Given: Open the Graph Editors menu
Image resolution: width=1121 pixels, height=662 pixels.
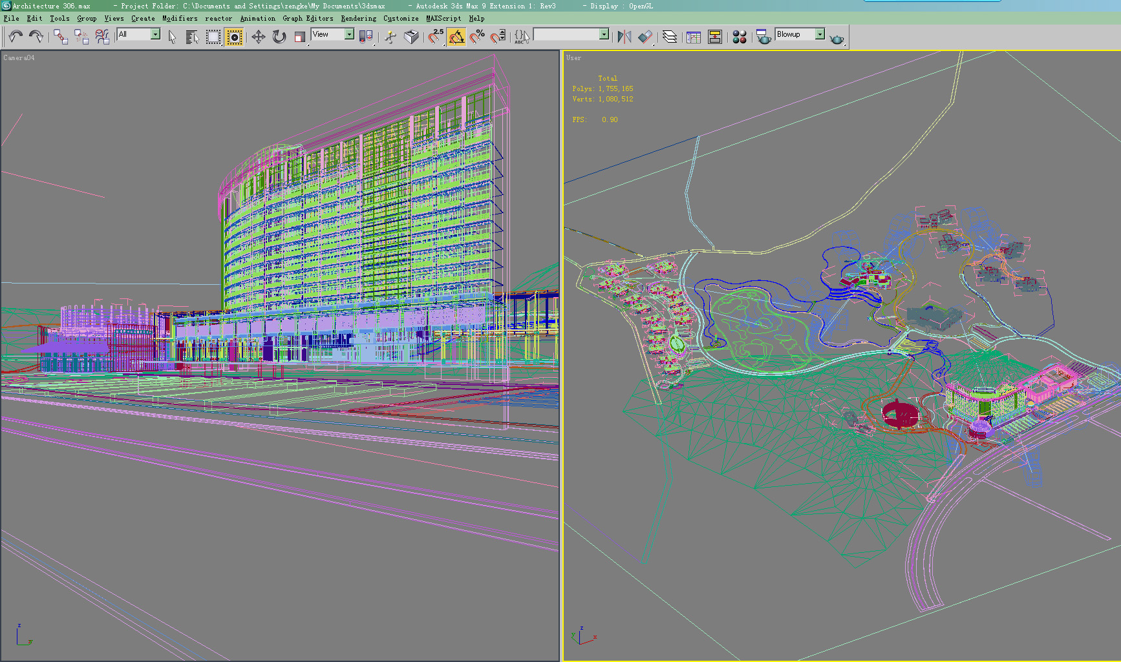Looking at the screenshot, I should point(308,18).
